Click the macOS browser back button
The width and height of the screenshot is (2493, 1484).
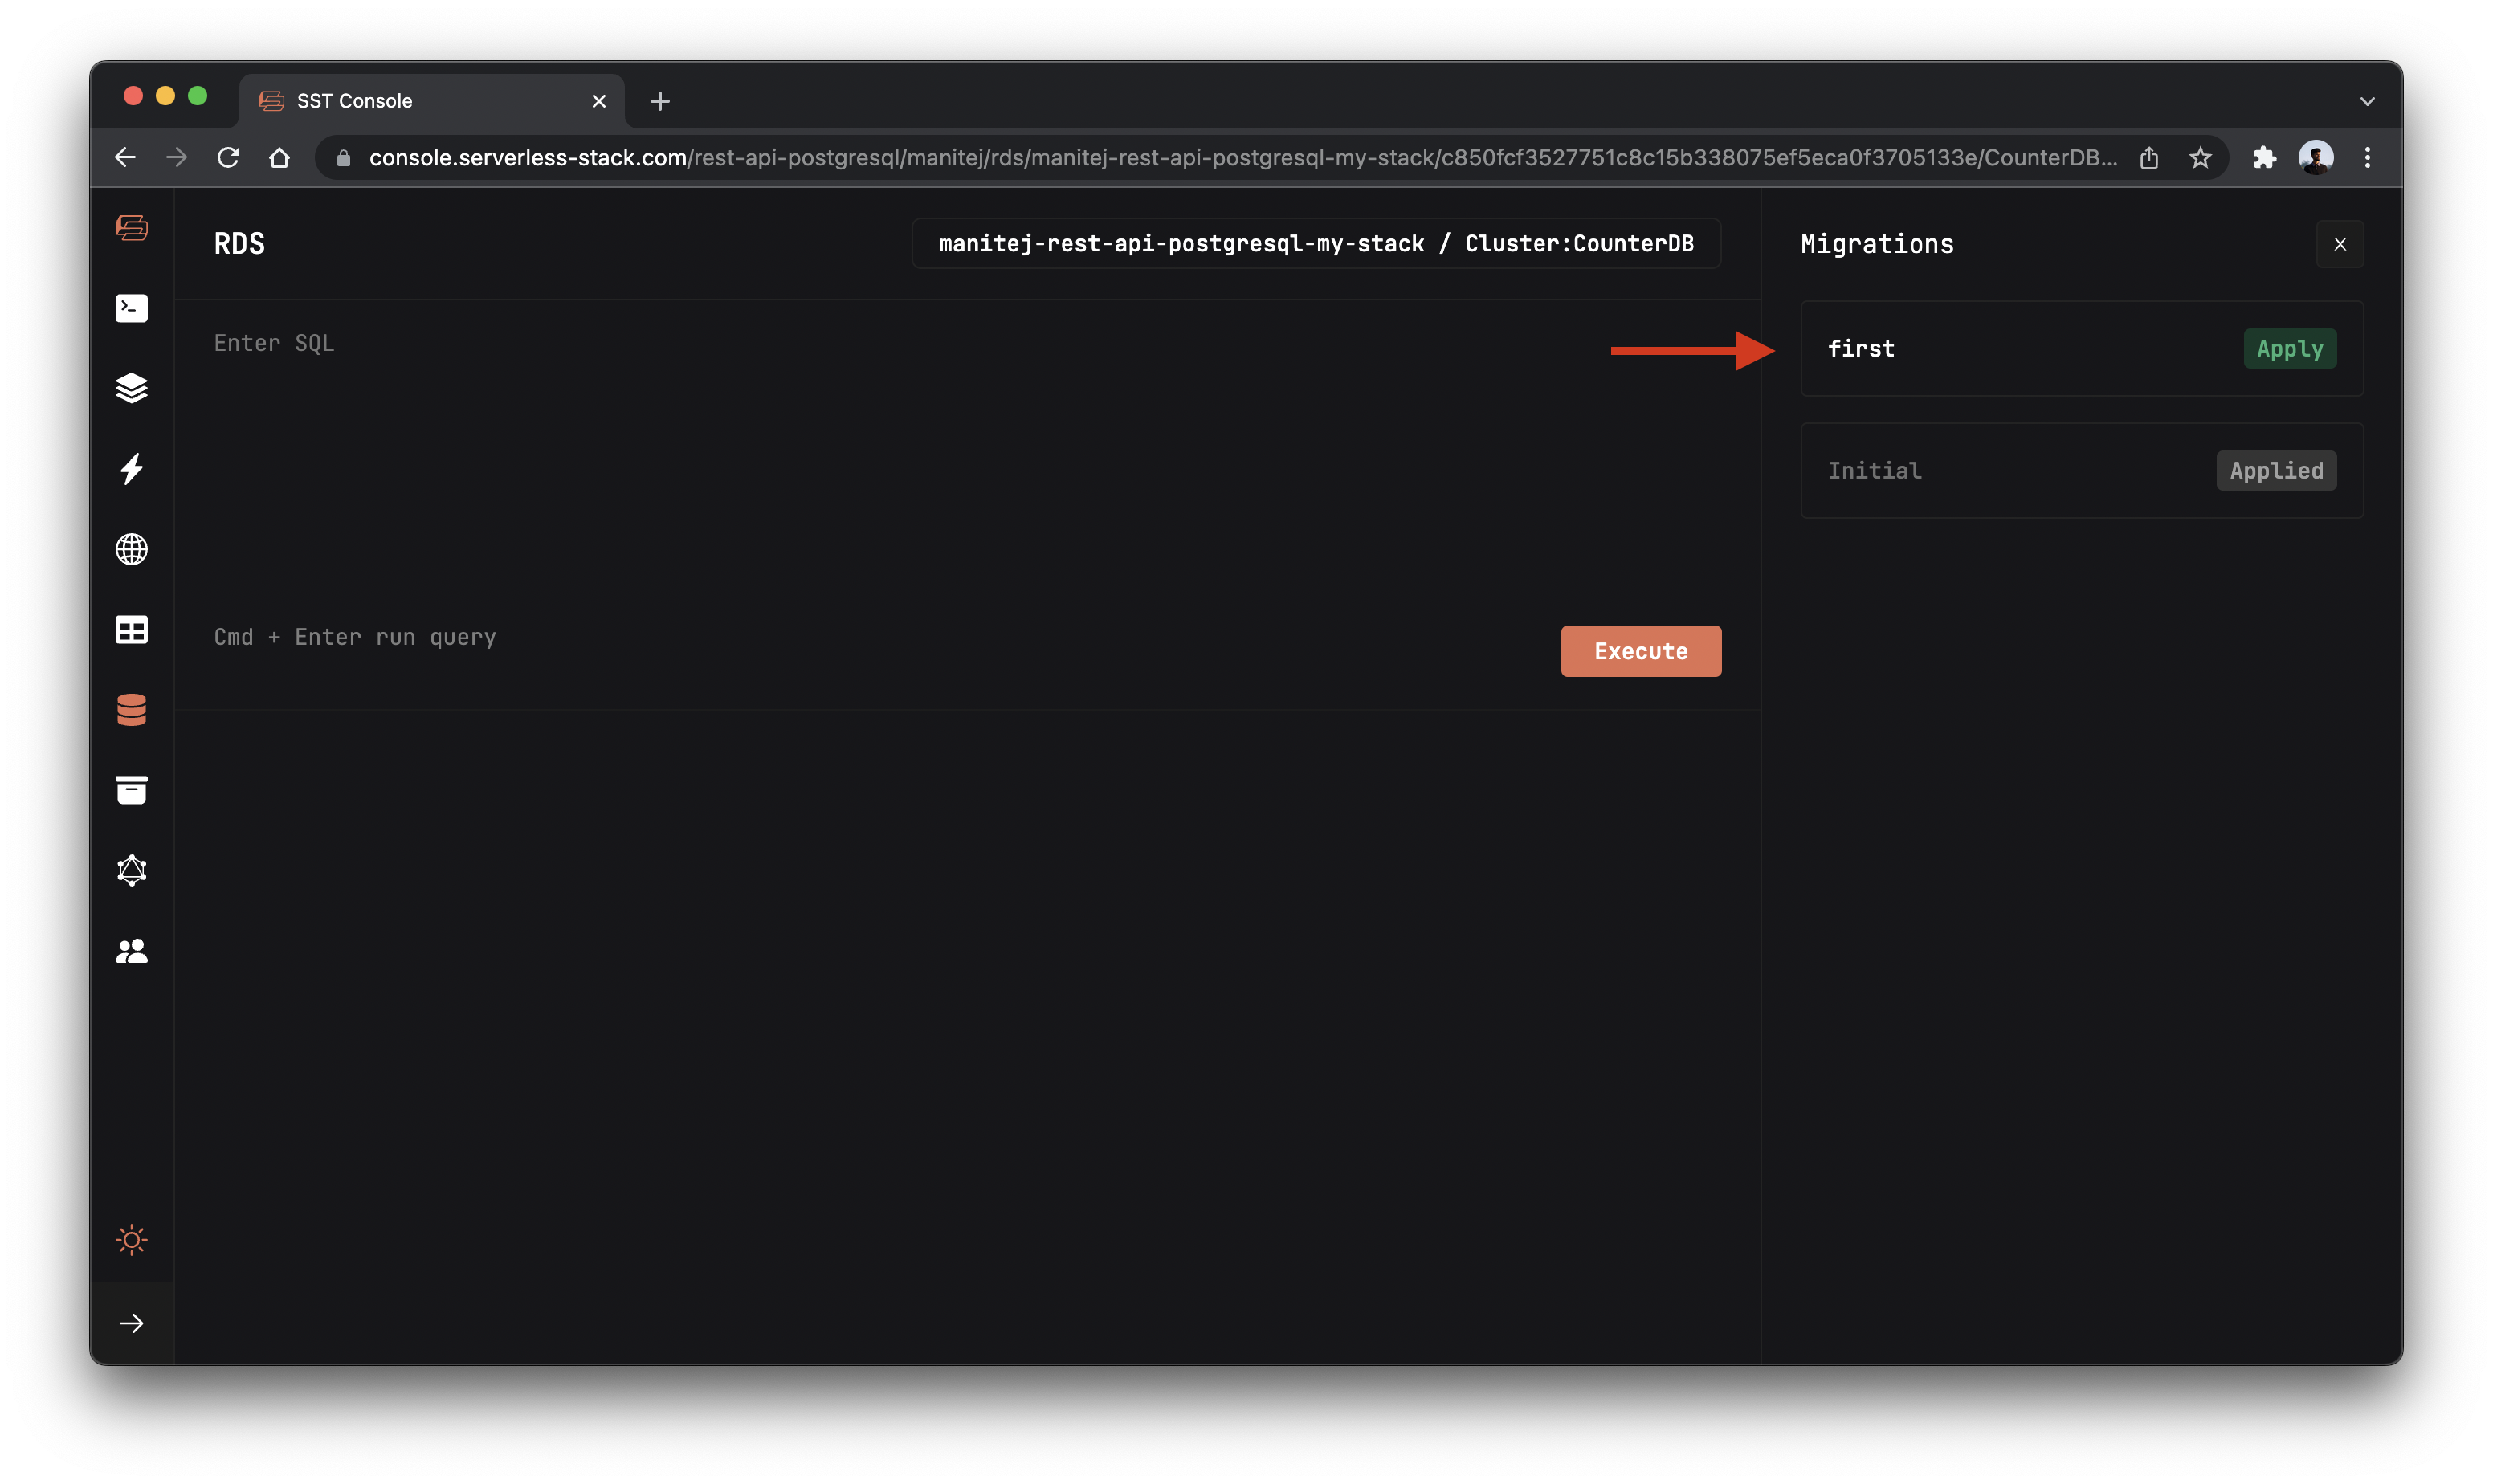tap(124, 157)
